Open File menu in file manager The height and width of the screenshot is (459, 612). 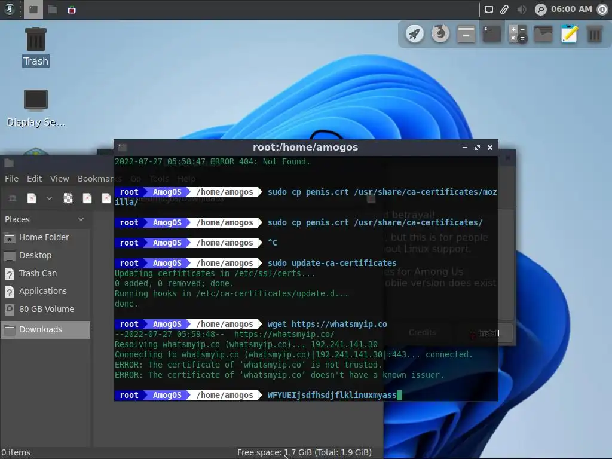[11, 179]
